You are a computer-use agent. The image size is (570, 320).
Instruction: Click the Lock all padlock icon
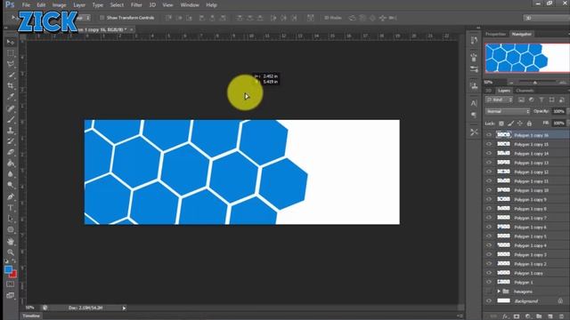tap(529, 124)
